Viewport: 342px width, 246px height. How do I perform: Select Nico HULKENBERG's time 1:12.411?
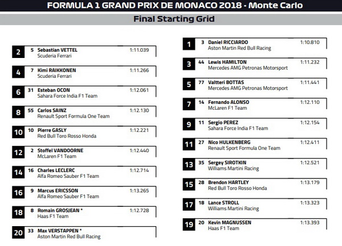[x=310, y=143]
